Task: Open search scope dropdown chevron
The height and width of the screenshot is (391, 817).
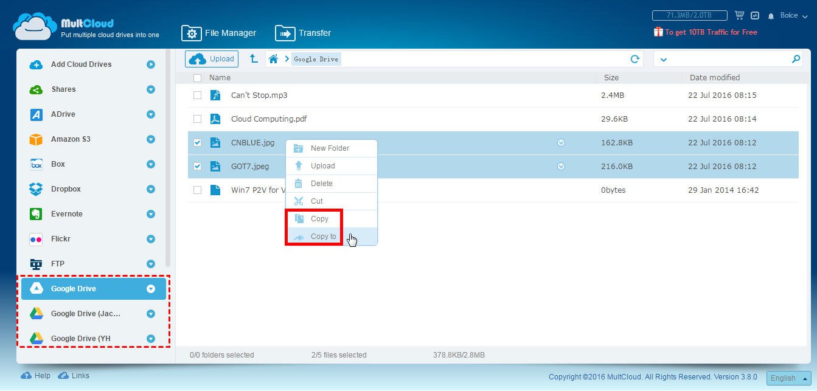Action: (x=663, y=60)
